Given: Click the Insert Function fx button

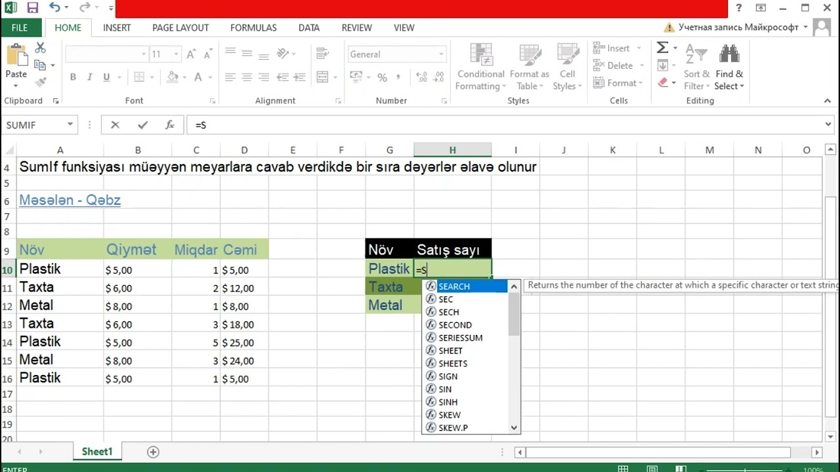Looking at the screenshot, I should coord(170,125).
